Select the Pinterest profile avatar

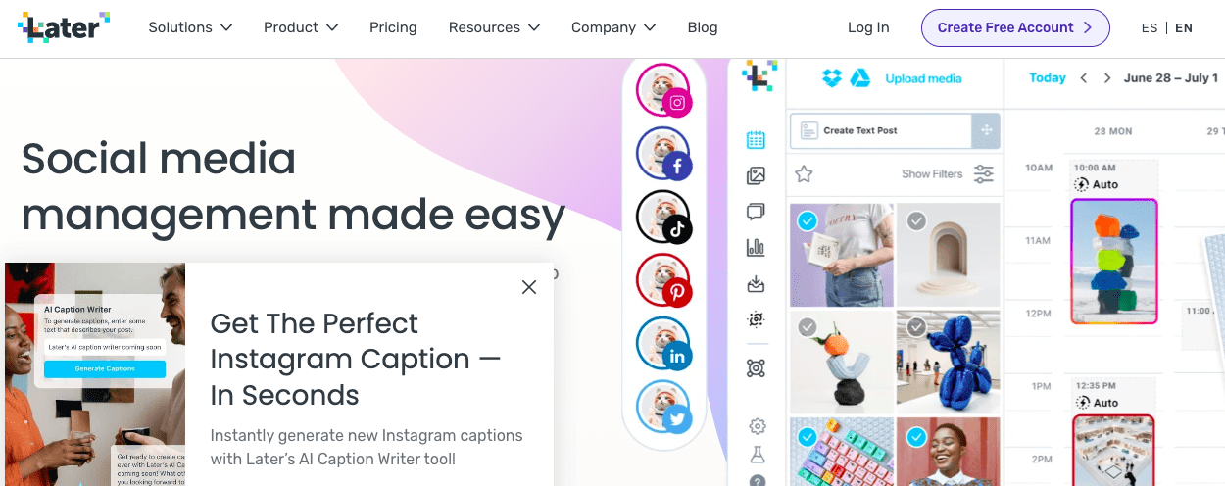coord(664,281)
